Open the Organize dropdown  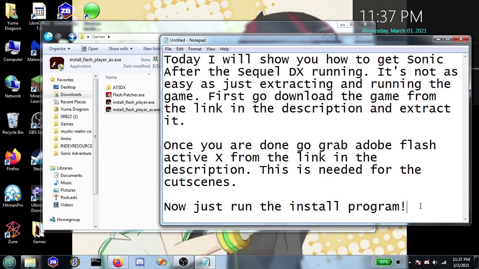pos(60,49)
